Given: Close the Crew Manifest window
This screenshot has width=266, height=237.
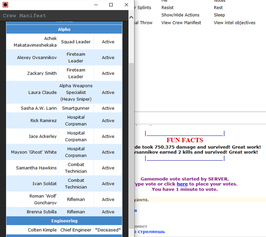Looking at the screenshot, I should 126,5.
